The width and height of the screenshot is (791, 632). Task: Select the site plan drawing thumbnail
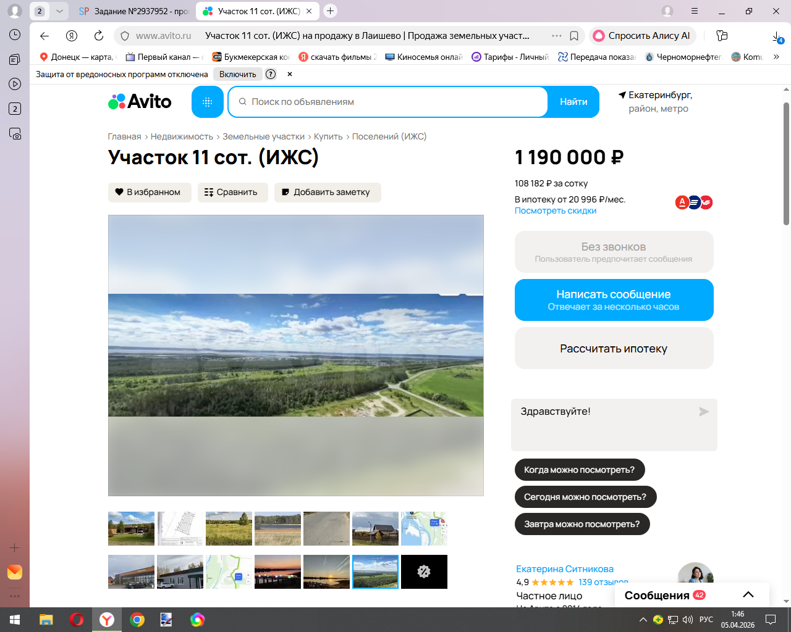pyautogui.click(x=180, y=528)
